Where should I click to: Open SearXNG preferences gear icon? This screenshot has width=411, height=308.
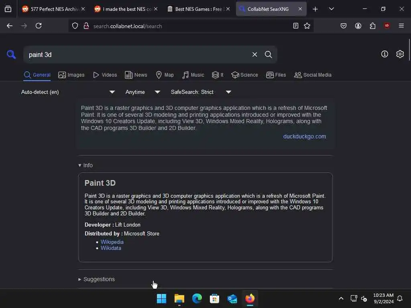[x=400, y=54]
